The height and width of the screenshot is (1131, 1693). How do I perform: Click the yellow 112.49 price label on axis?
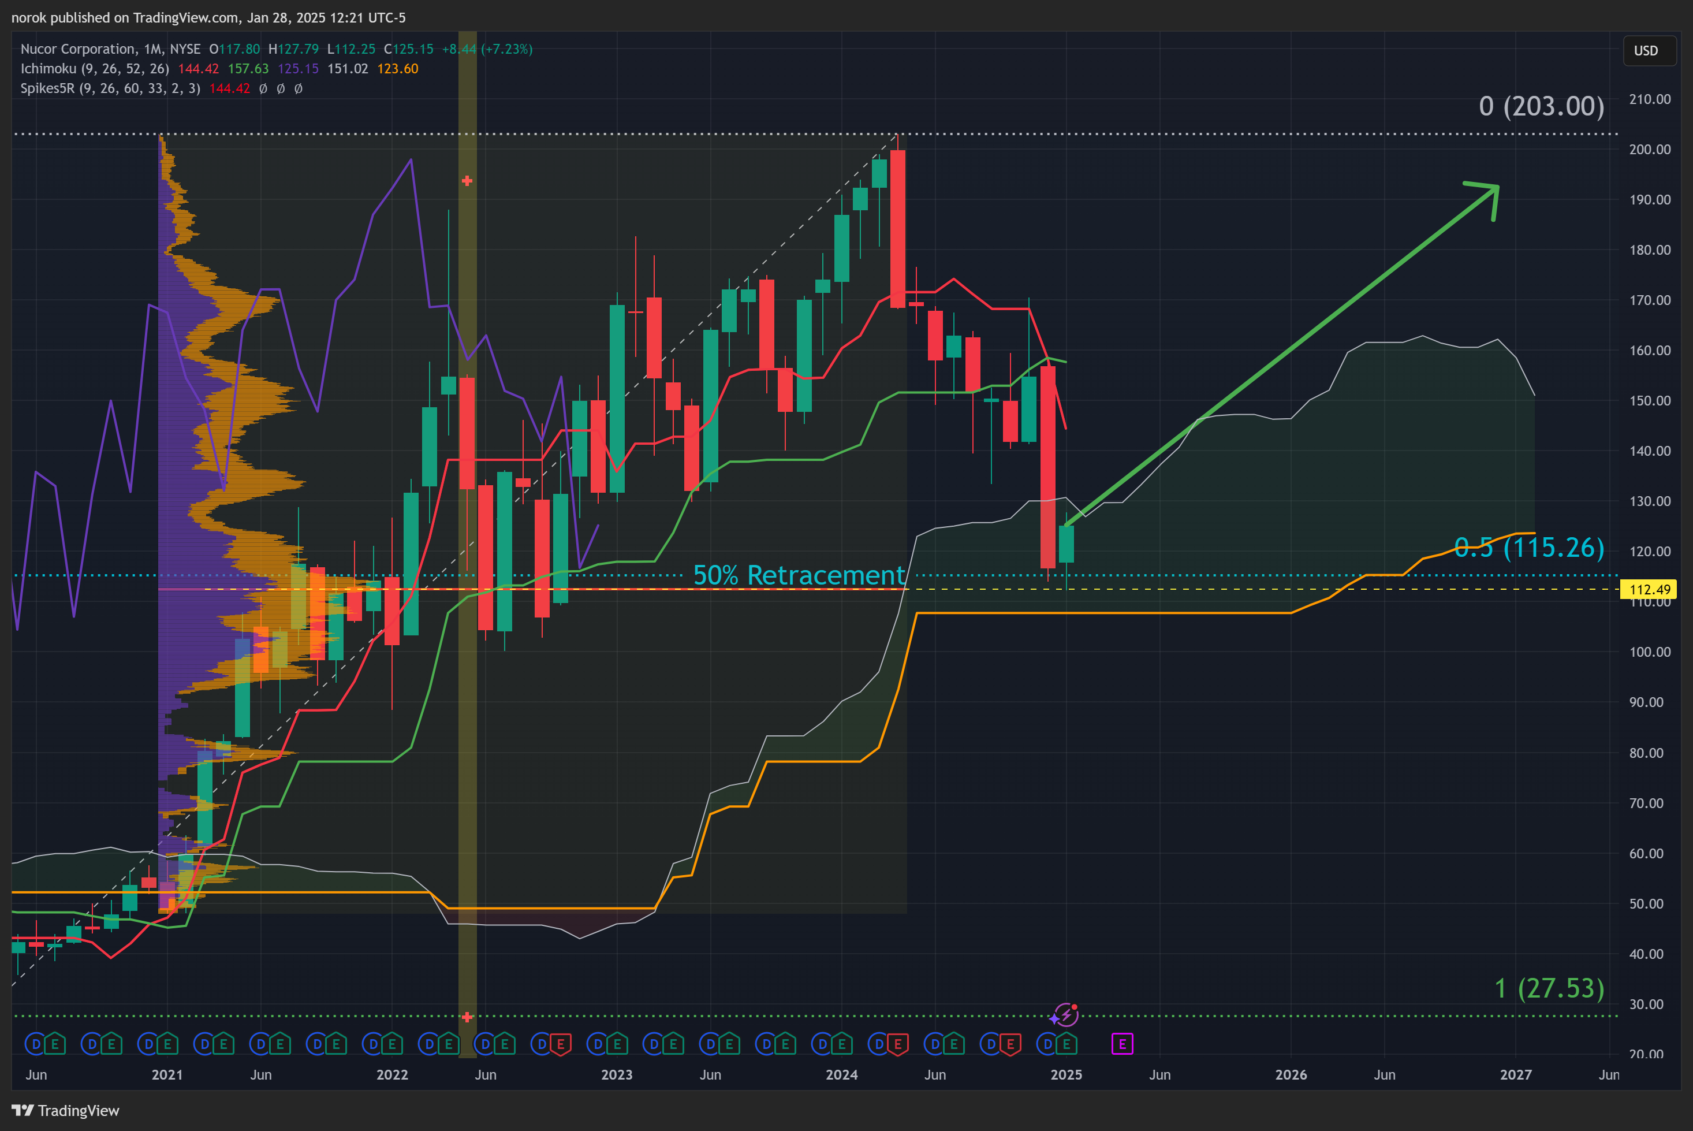coord(1650,589)
